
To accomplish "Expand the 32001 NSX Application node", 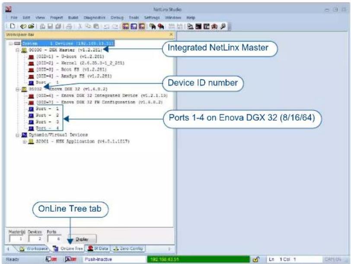I will click(x=24, y=141).
